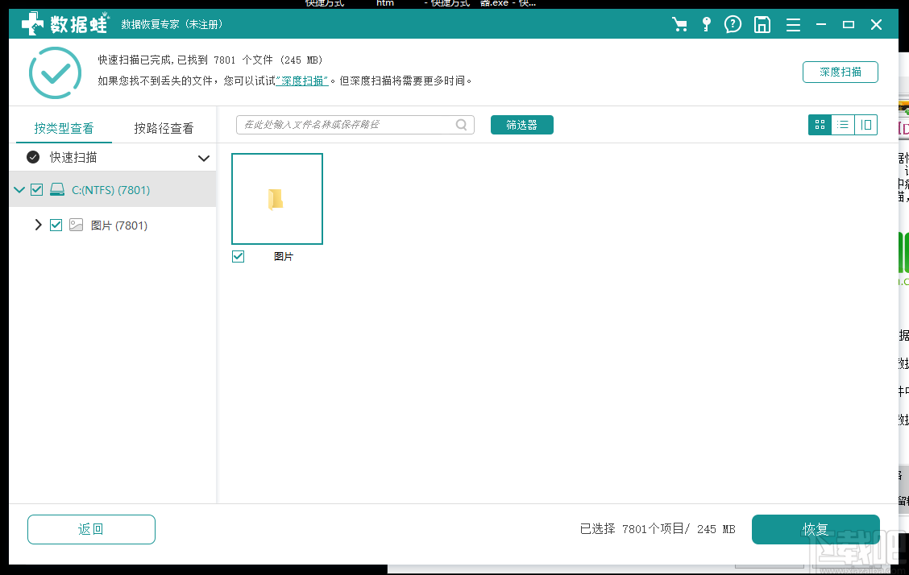The width and height of the screenshot is (909, 575).
Task: Click the 已选择 7801个项目/ 245 MB status
Action: click(658, 528)
